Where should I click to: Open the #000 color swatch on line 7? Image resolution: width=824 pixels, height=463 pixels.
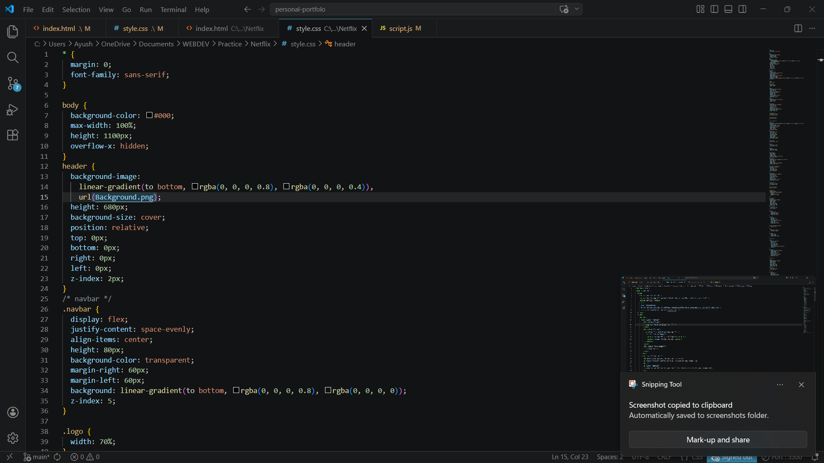pyautogui.click(x=149, y=115)
